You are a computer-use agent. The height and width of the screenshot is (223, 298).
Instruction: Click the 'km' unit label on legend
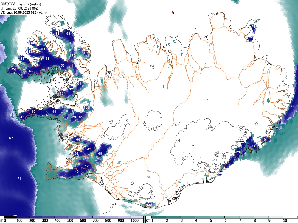pyautogui.click(x=148, y=221)
